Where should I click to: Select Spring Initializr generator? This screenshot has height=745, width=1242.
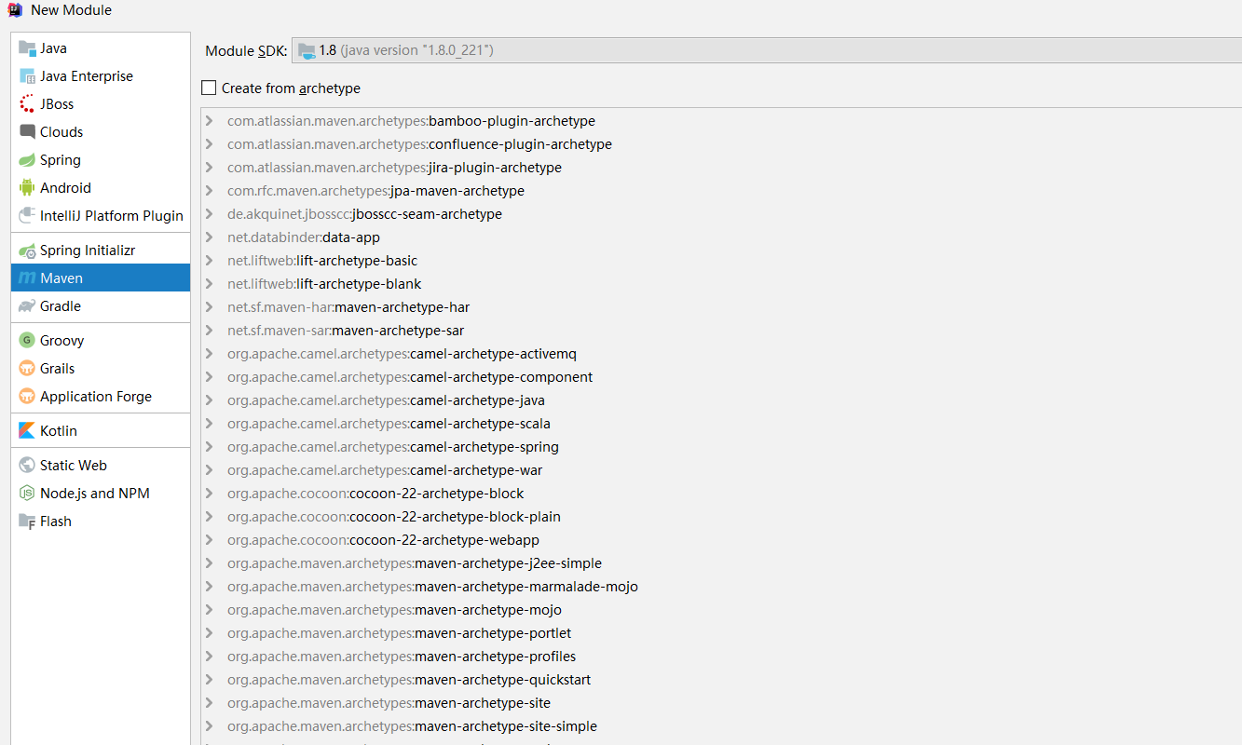pyautogui.click(x=101, y=251)
